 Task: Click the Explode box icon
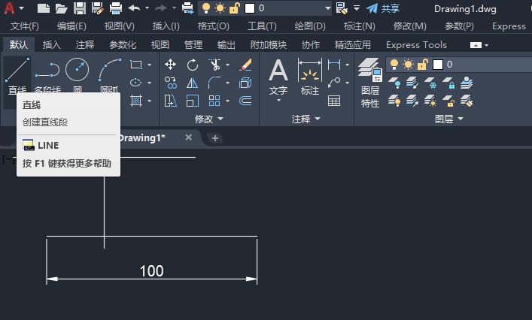tap(245, 83)
